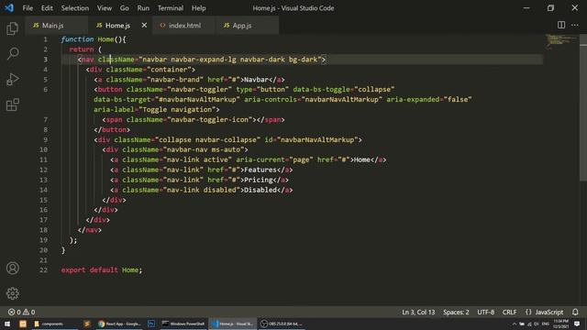The image size is (587, 330).
Task: Click the VS Code logo icon
Action: [9, 8]
